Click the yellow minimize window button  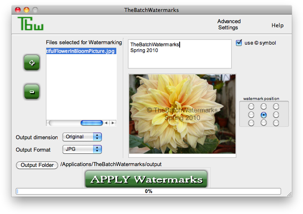[x=26, y=10]
